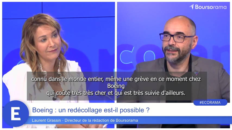Click the lone "Boeing" subtitle word
This screenshot has width=232, height=130.
tap(116, 86)
